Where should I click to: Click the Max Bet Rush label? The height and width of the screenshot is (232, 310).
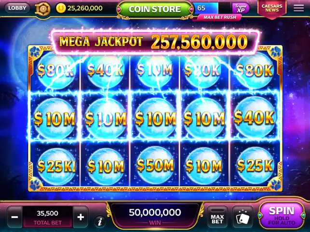coord(220,17)
